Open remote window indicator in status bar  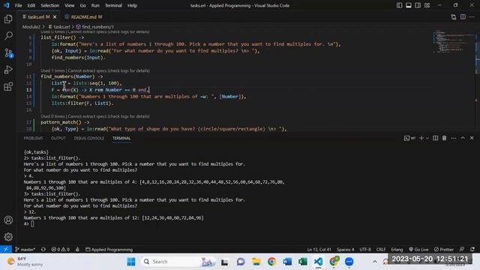click(6, 249)
